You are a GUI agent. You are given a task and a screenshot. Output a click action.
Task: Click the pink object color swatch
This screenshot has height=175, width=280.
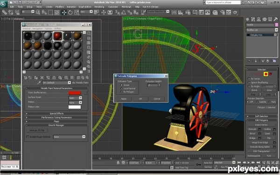coord(277,25)
